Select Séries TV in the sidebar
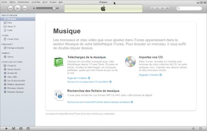Viewport: 207px width, 131px height. [17, 26]
